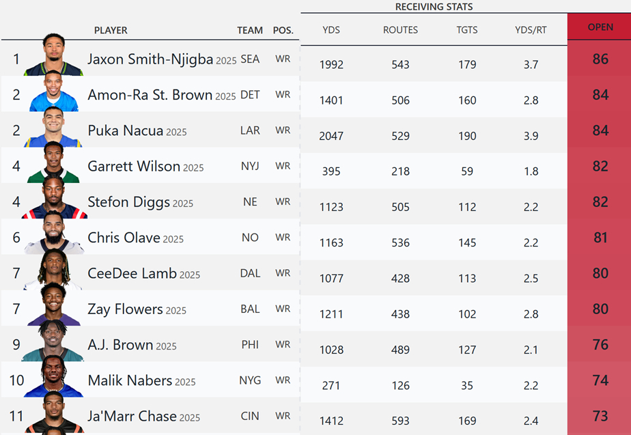Image resolution: width=631 pixels, height=435 pixels.
Task: Click Jaxon Smith-Njigba's open score 86
Action: click(600, 59)
